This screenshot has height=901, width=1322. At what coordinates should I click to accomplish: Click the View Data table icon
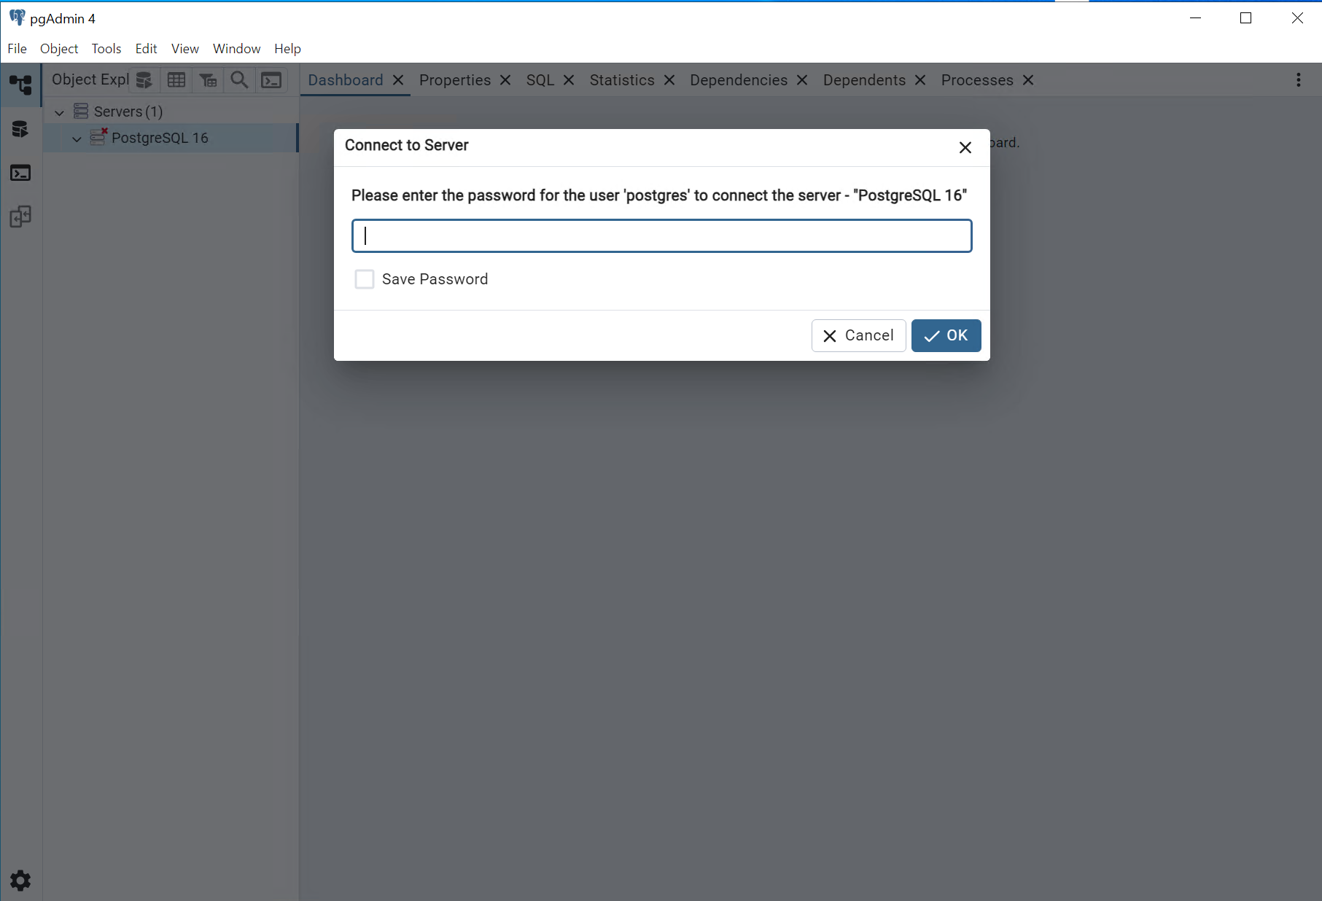point(176,80)
